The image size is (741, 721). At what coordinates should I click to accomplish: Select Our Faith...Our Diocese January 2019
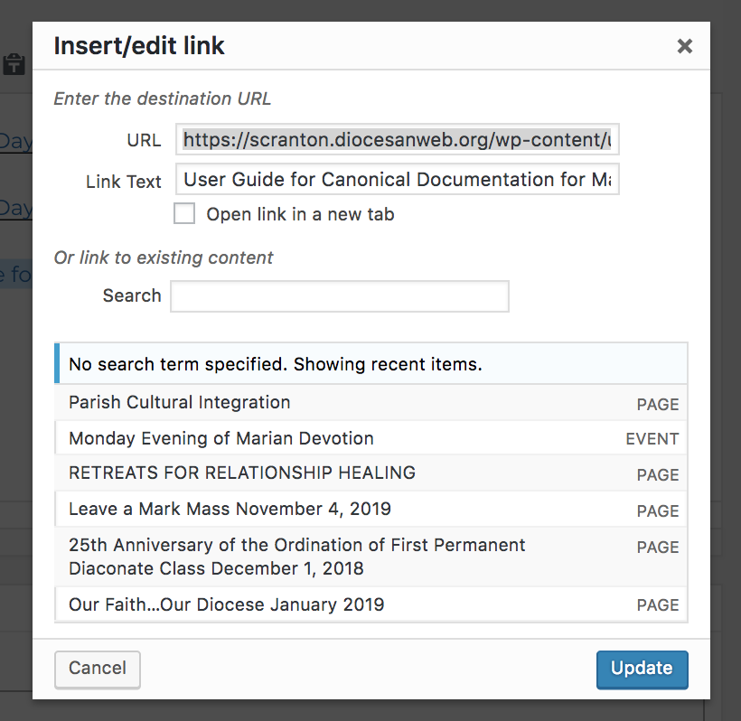tap(227, 604)
